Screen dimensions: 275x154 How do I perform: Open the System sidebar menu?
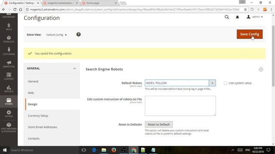[x=9, y=114]
